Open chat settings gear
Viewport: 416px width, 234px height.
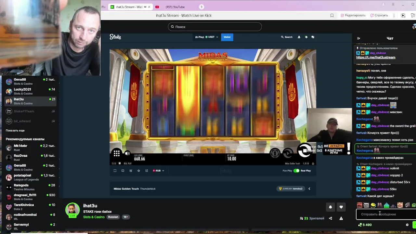(407, 225)
